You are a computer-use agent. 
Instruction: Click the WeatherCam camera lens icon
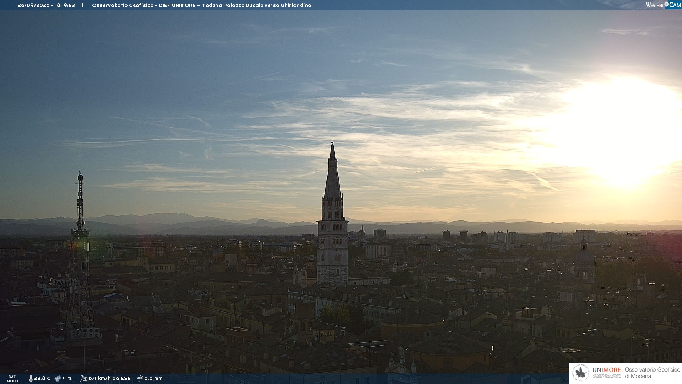coord(666,4)
